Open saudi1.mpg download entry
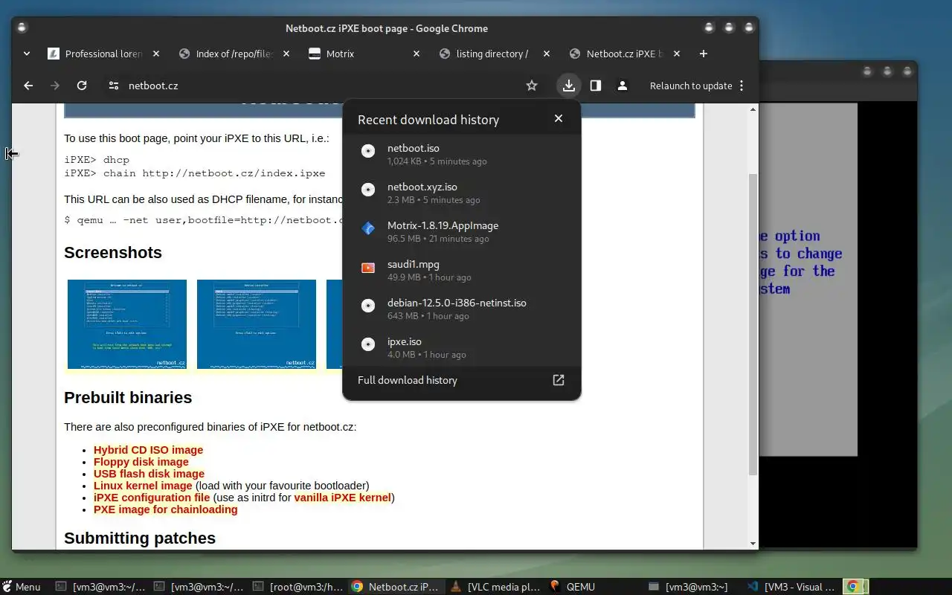 [461, 271]
